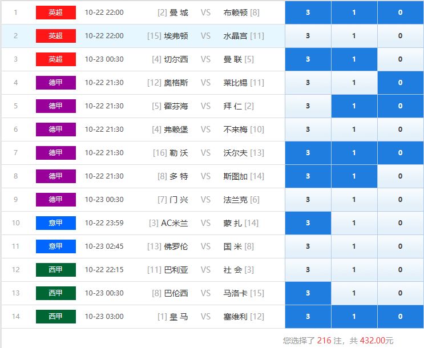
Task: Select result 3 for 佛罗伦 vs 国米
Action: coord(308,246)
